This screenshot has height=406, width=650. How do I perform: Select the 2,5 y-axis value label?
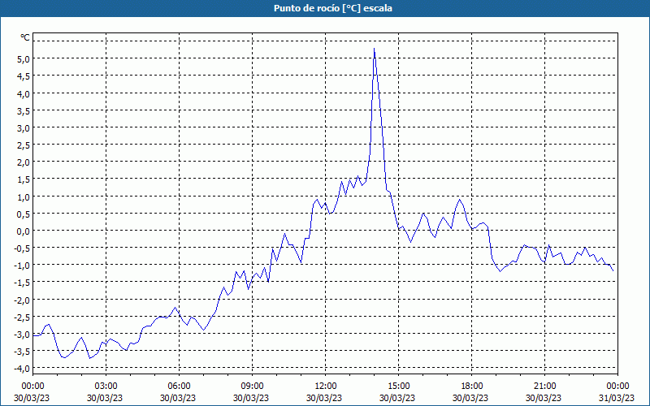pos(24,145)
